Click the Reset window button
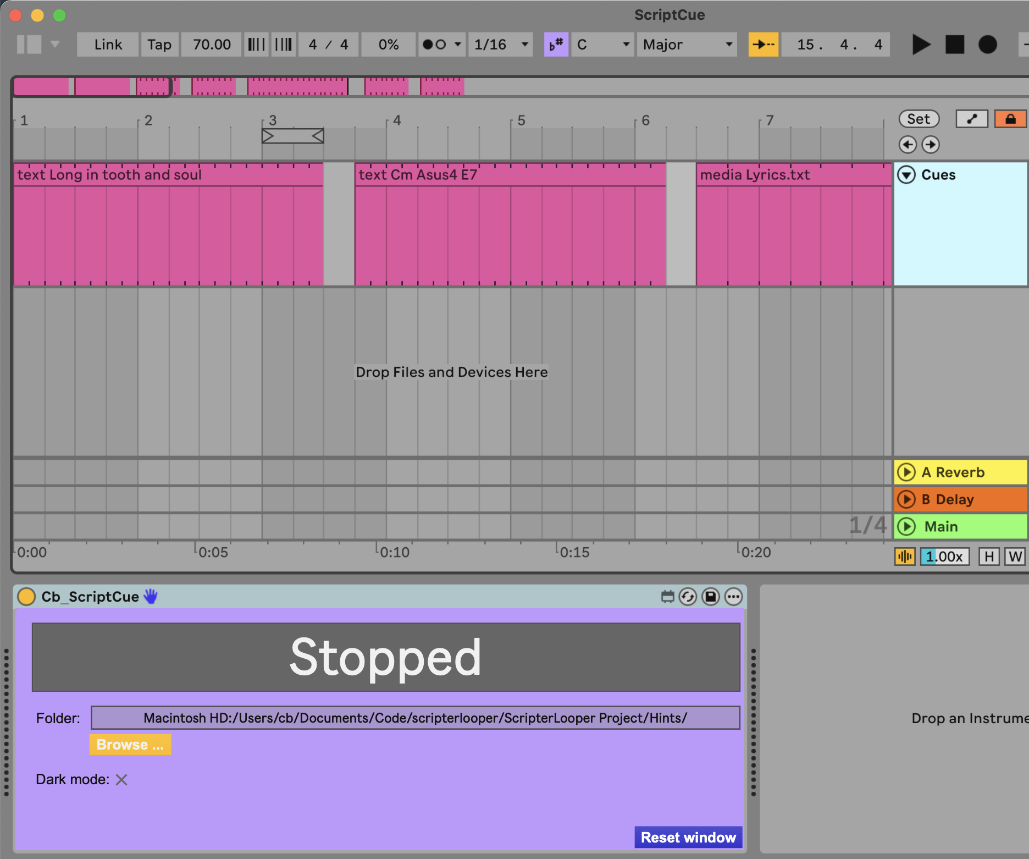Screen dimensions: 1029x859 [x=688, y=837]
